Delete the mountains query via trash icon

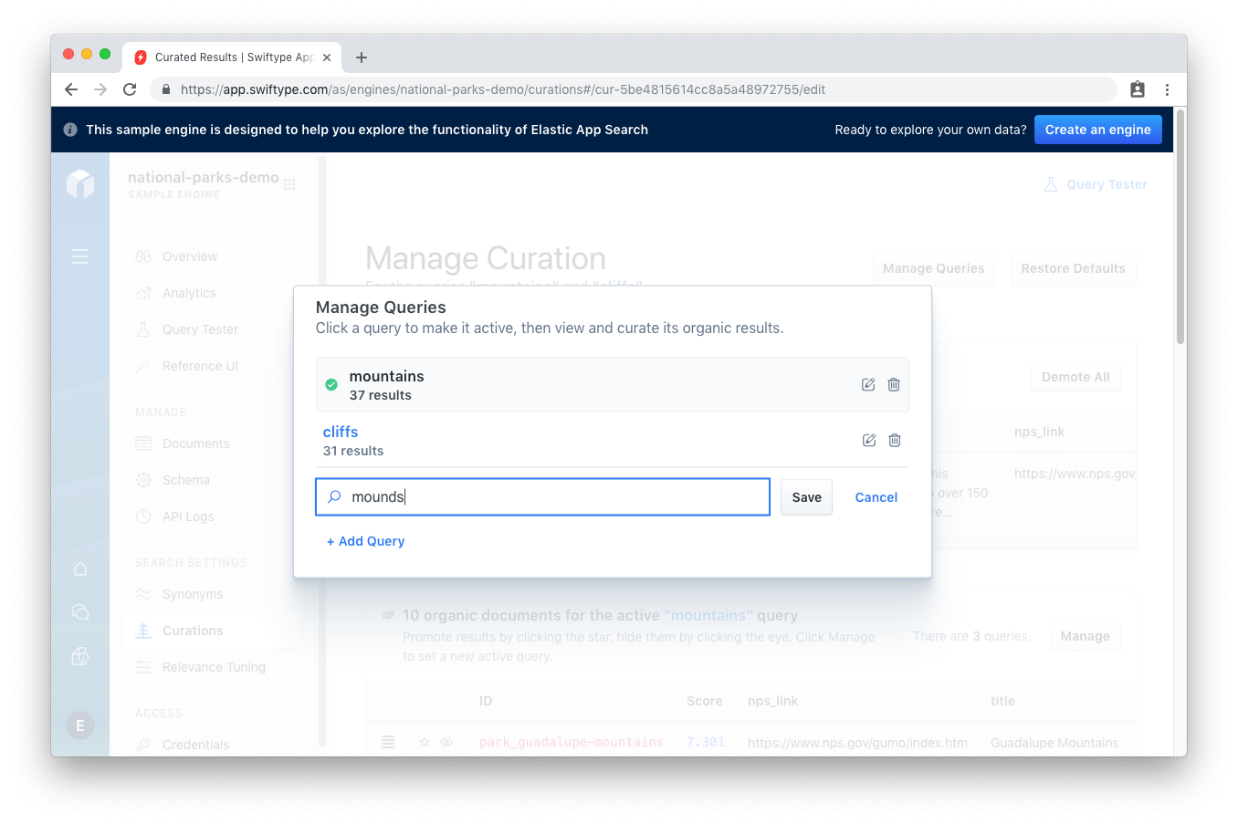pyautogui.click(x=894, y=385)
